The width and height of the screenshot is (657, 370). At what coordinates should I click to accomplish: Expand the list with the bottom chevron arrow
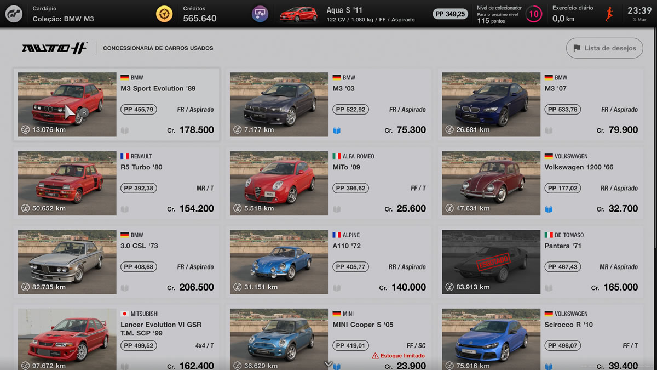(328, 364)
